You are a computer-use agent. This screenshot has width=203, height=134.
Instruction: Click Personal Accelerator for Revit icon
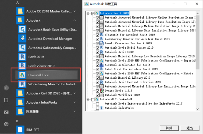coord(101,65)
